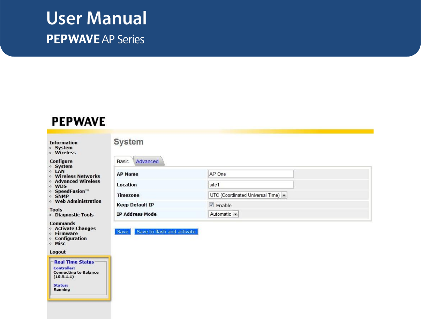
Task: Click the 'AP Name' field label
Action: point(127,174)
